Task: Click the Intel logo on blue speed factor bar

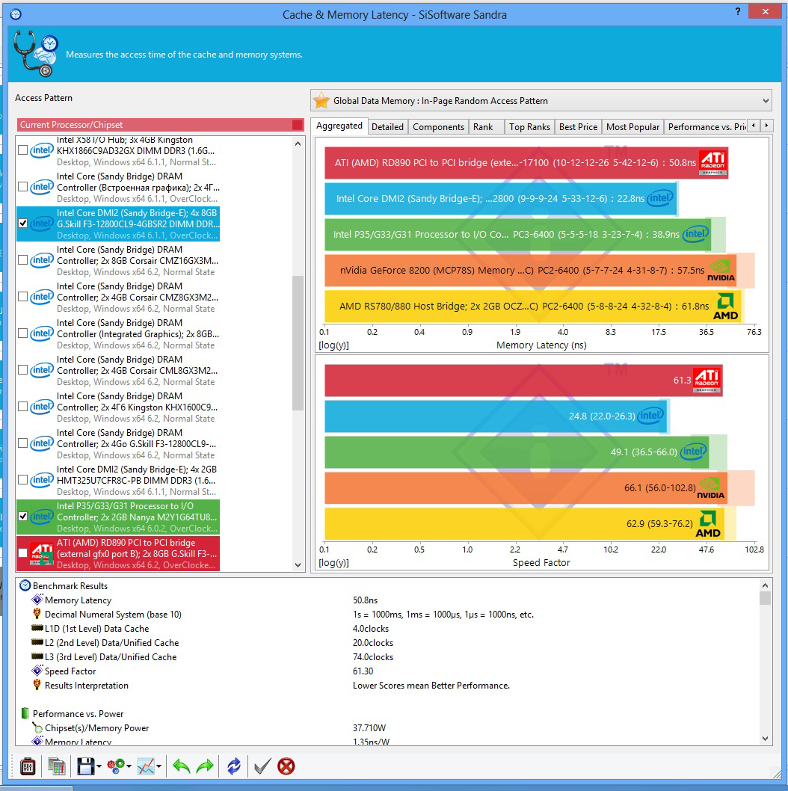Action: (x=650, y=416)
